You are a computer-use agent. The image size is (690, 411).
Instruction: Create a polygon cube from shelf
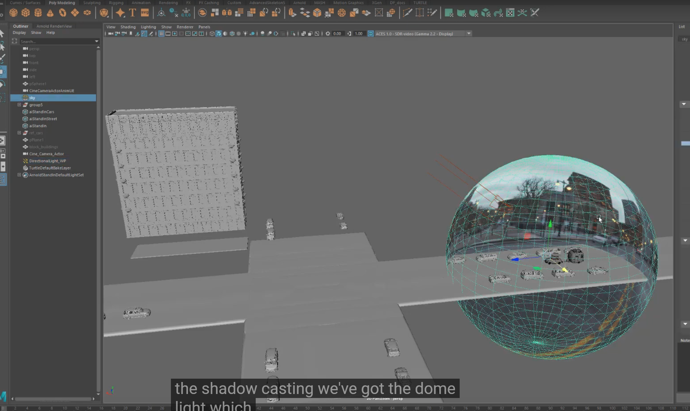tap(26, 13)
